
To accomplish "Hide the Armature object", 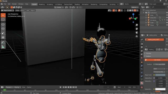I will coord(167,20).
